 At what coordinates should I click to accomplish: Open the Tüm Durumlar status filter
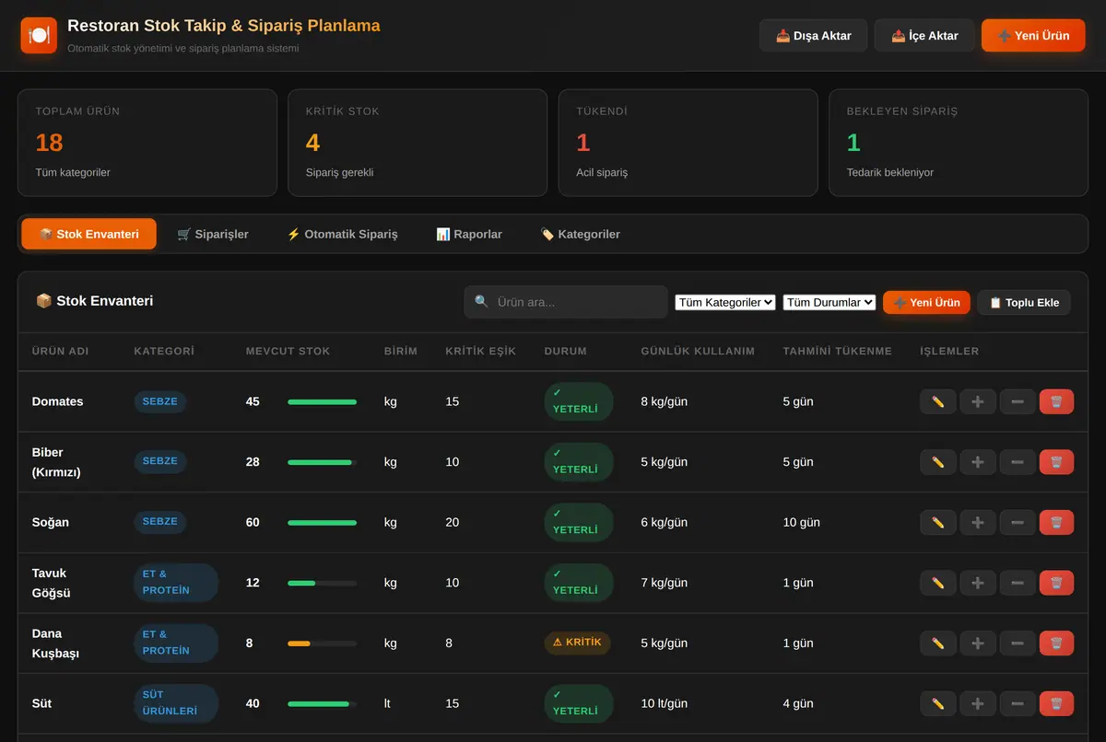tap(829, 302)
